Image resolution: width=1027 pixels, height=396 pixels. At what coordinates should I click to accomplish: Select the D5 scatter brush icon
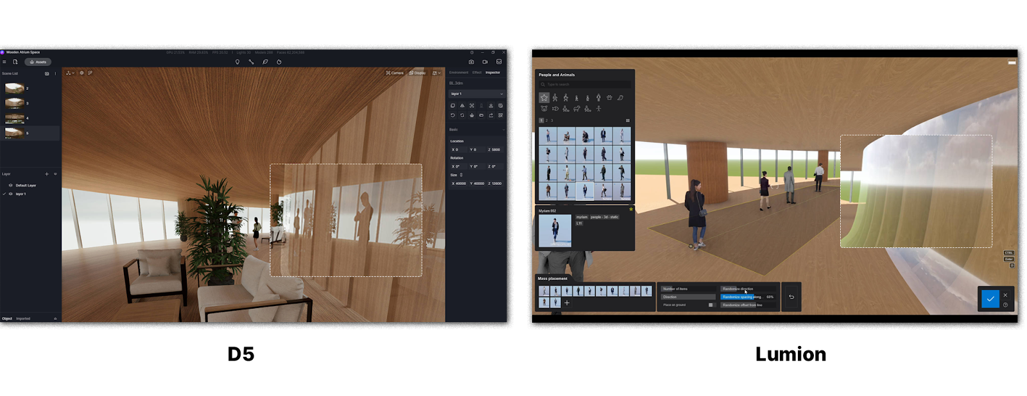(265, 62)
